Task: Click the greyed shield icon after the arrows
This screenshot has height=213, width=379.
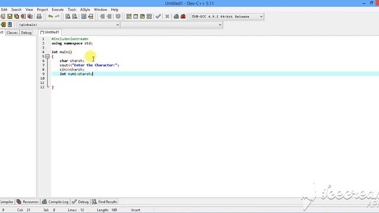Action: click(118, 17)
